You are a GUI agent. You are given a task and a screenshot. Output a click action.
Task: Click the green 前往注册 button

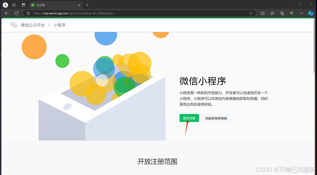coord(189,118)
